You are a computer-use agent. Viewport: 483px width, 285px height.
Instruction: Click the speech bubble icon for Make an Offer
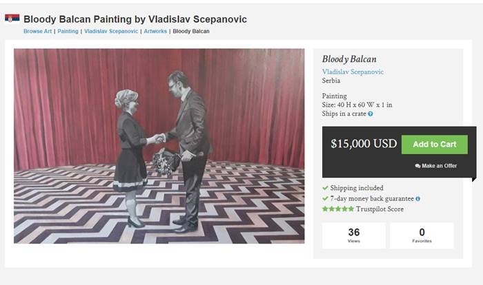[418, 166]
